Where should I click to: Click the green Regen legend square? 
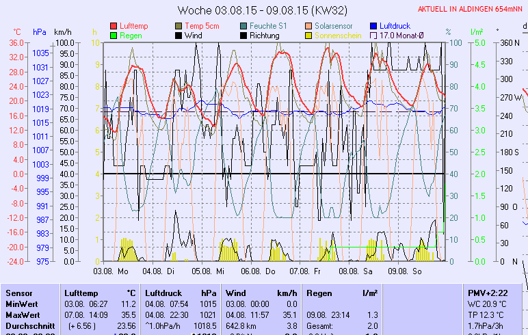[114, 36]
